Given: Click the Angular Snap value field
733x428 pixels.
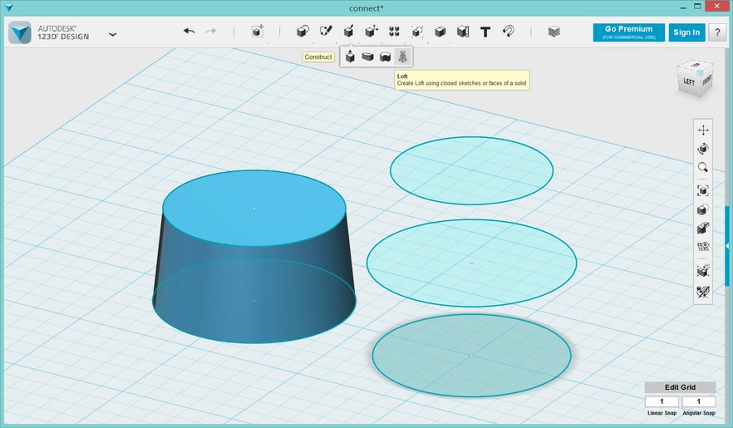Looking at the screenshot, I should coord(698,401).
